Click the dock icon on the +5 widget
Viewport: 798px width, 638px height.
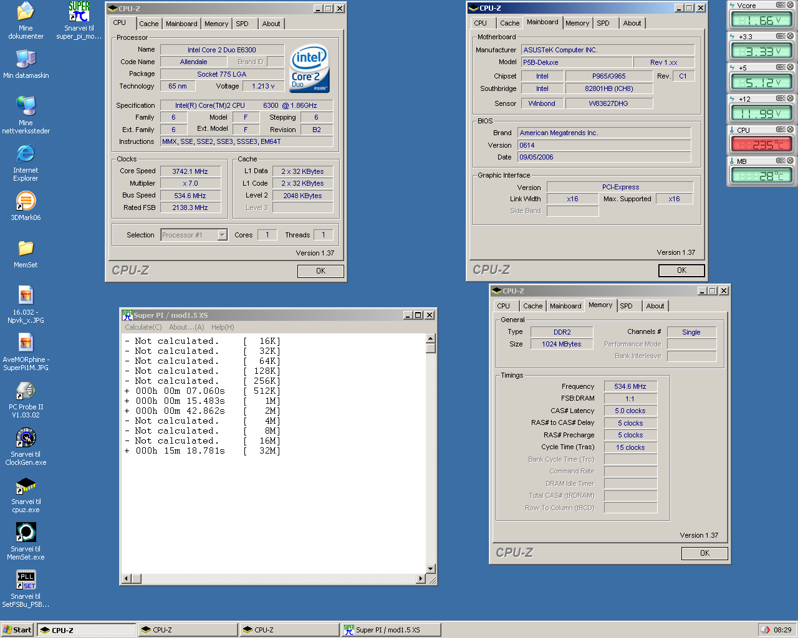(781, 67)
